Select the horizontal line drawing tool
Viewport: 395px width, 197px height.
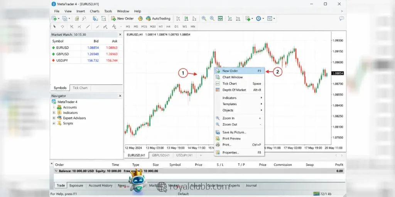[x=79, y=27]
